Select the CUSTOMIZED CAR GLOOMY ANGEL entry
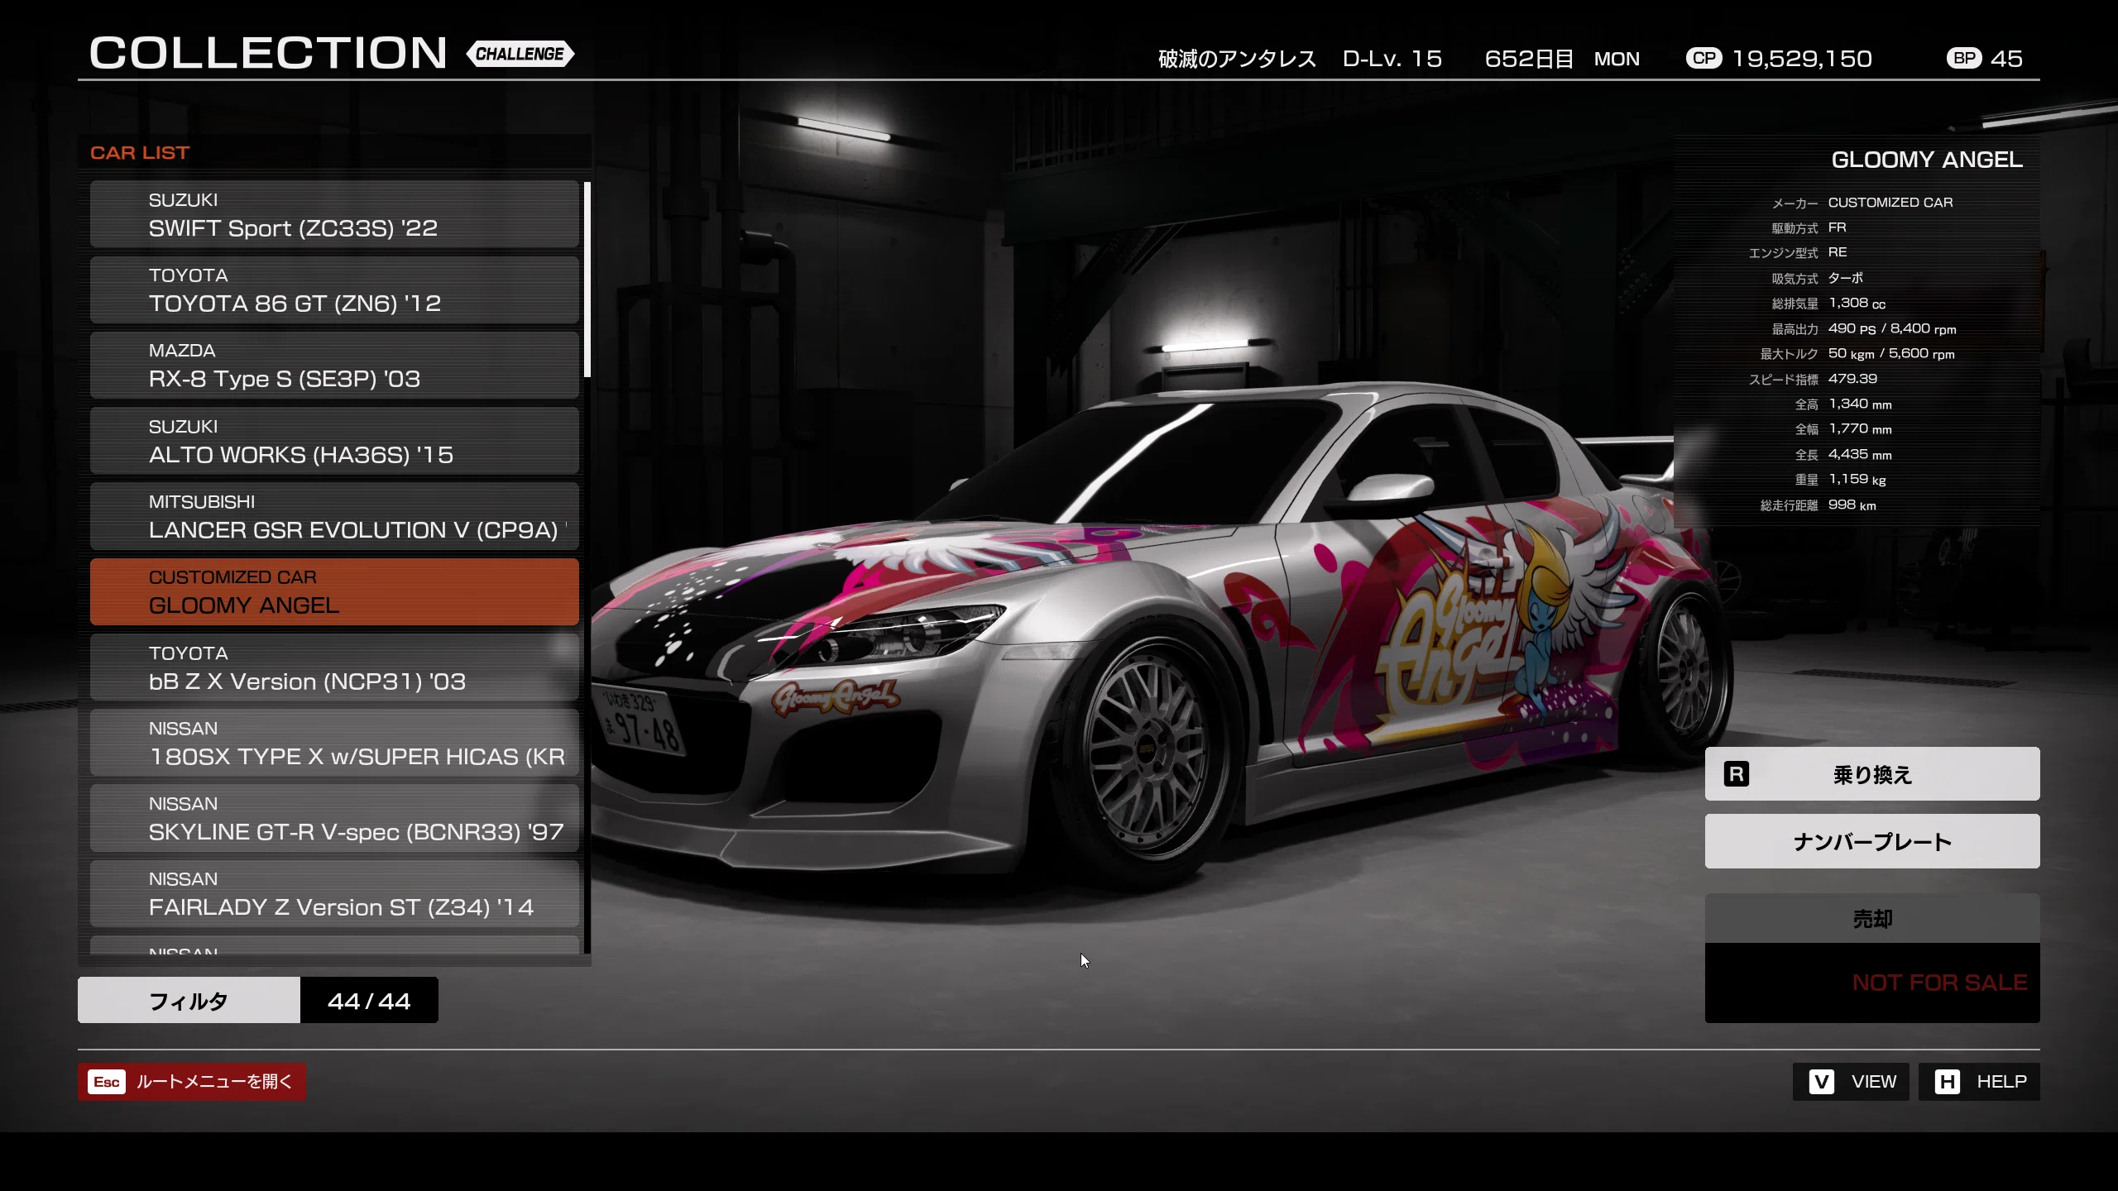This screenshot has width=2118, height=1191. pyautogui.click(x=334, y=591)
